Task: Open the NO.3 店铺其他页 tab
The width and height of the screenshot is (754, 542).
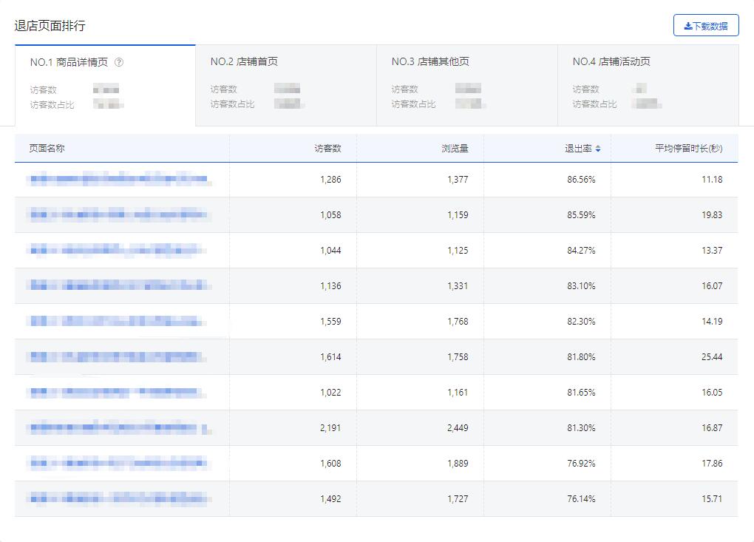Action: point(467,86)
